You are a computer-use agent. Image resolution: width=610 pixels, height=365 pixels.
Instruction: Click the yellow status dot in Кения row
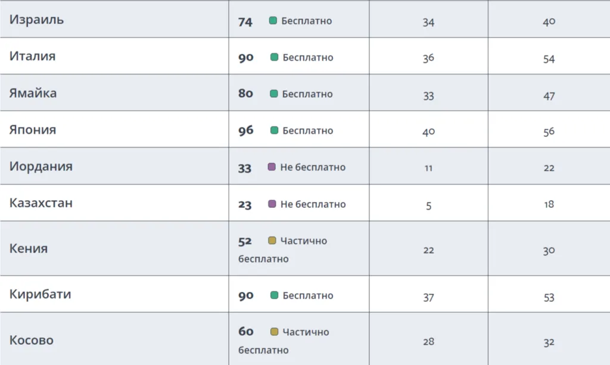coord(272,241)
